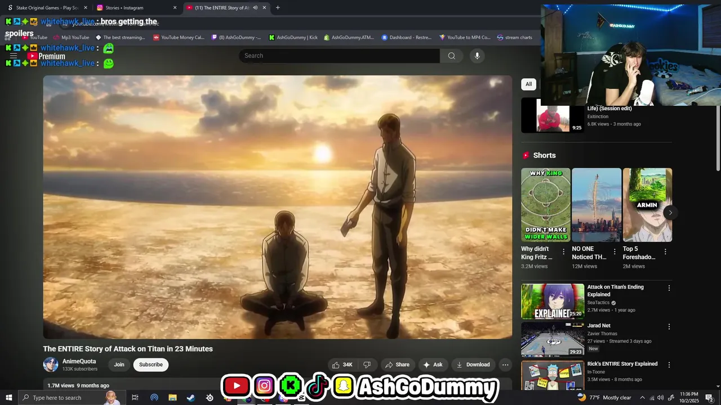Open options menu for Jarad Net video

(x=669, y=327)
